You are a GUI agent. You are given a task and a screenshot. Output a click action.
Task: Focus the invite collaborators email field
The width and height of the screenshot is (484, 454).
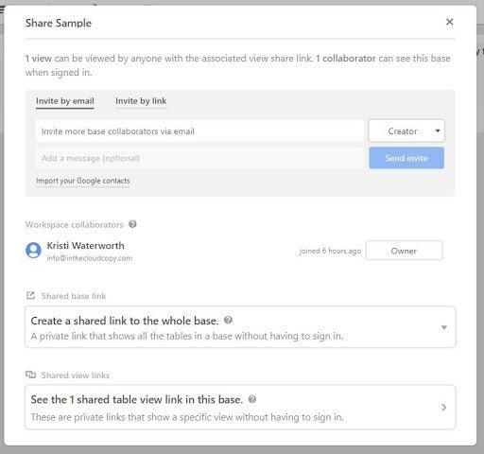click(x=199, y=131)
